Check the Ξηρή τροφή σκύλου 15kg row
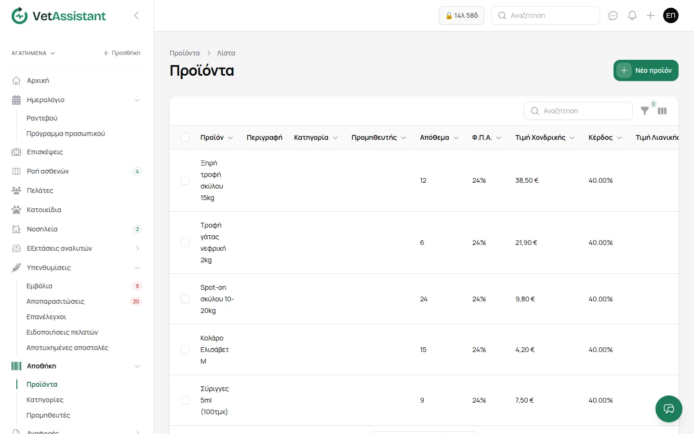The height and width of the screenshot is (434, 694). click(185, 180)
